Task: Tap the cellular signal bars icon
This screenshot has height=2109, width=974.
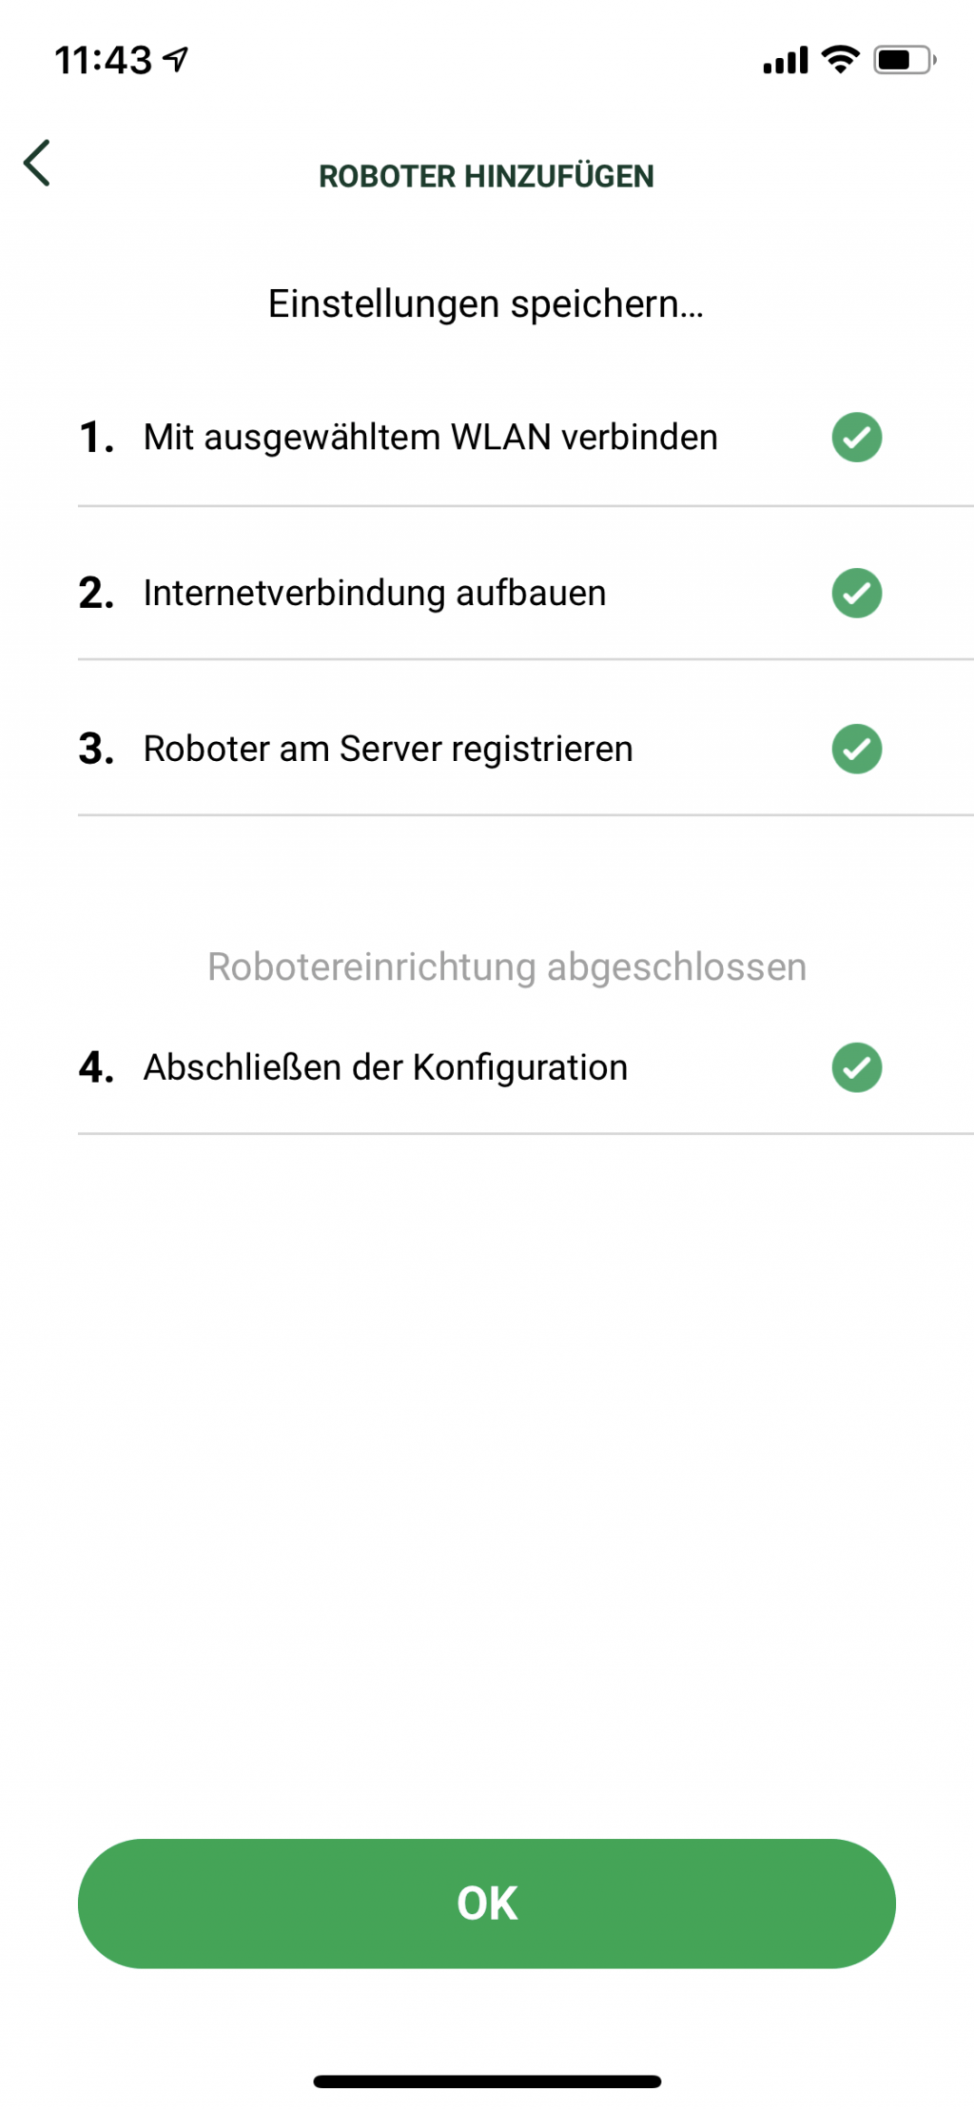Action: [x=785, y=61]
